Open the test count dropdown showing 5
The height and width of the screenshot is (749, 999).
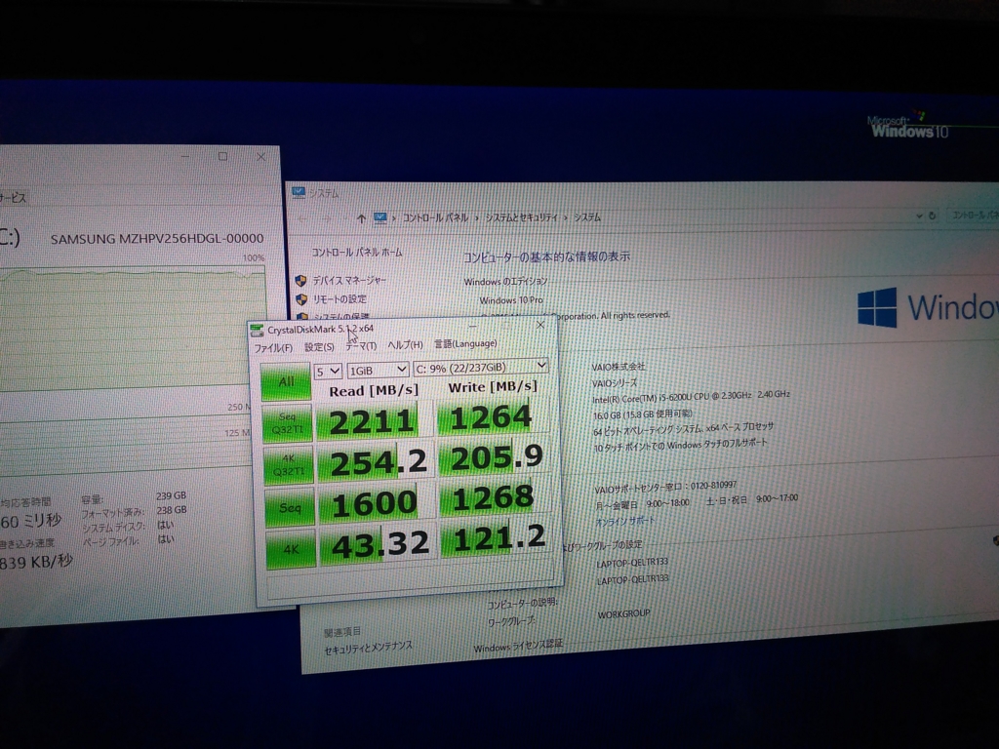tap(328, 371)
